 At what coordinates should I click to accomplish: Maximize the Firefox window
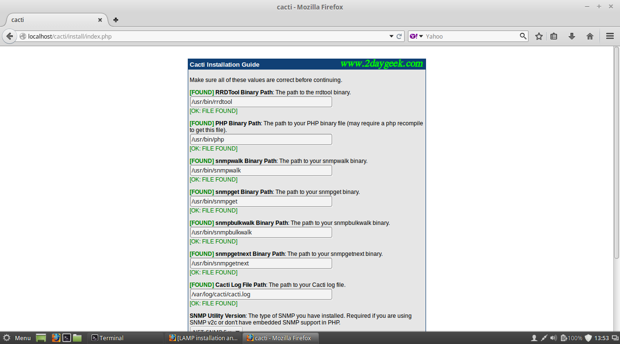[x=599, y=7]
